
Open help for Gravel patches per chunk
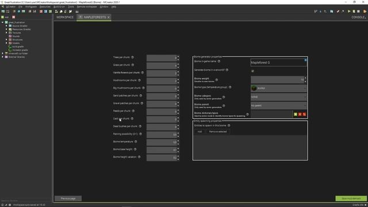[x=142, y=103]
